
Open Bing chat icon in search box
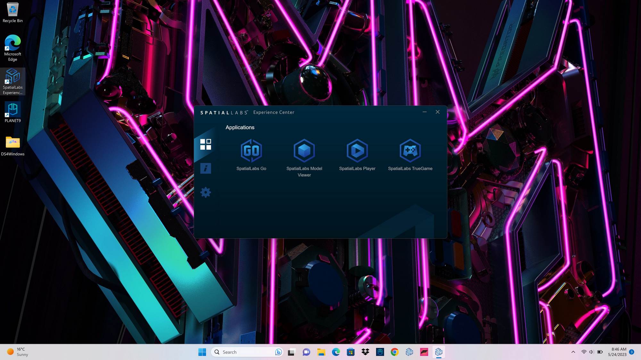coord(278,352)
